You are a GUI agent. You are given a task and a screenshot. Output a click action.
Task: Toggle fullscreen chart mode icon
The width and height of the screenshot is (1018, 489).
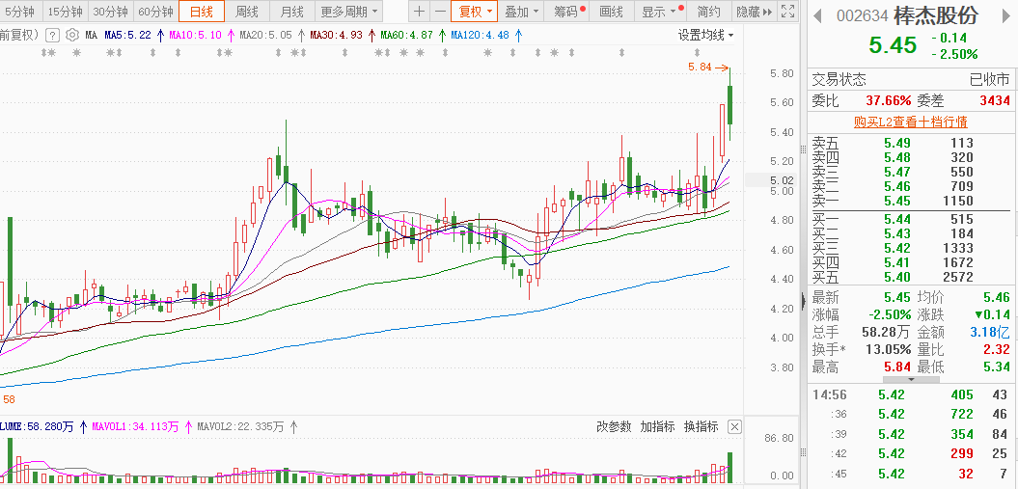tap(786, 11)
